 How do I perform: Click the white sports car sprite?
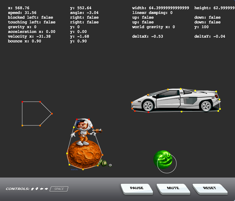pyautogui.click(x=176, y=100)
